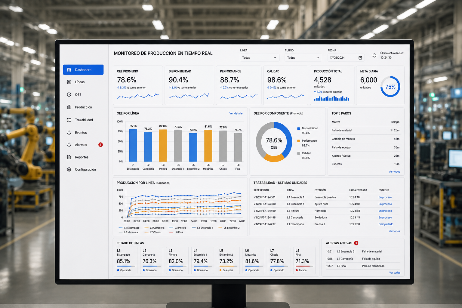
Task: Click En proceso status for unit VIN24F5A124501
Action: coord(385,198)
